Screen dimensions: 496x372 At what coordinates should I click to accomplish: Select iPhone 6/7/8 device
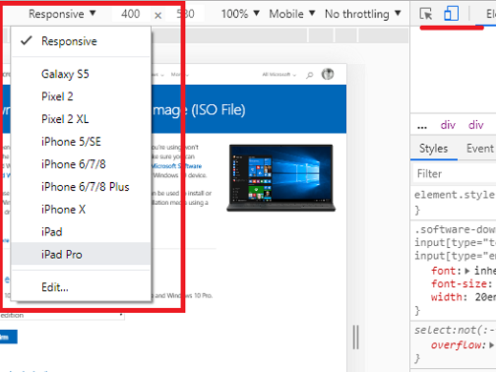pos(81,164)
